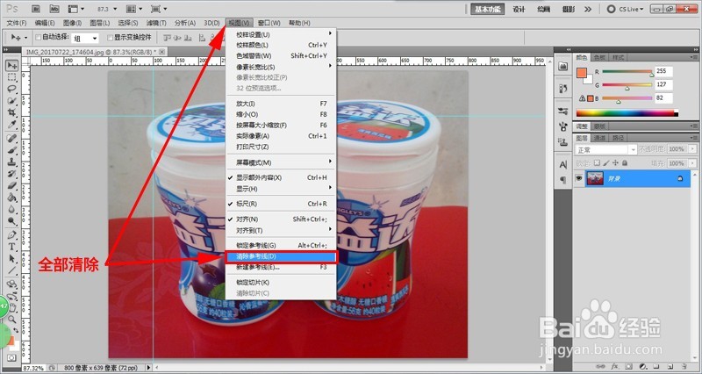Open the Paragraph panel icon in dock
The image size is (702, 374).
(x=563, y=179)
